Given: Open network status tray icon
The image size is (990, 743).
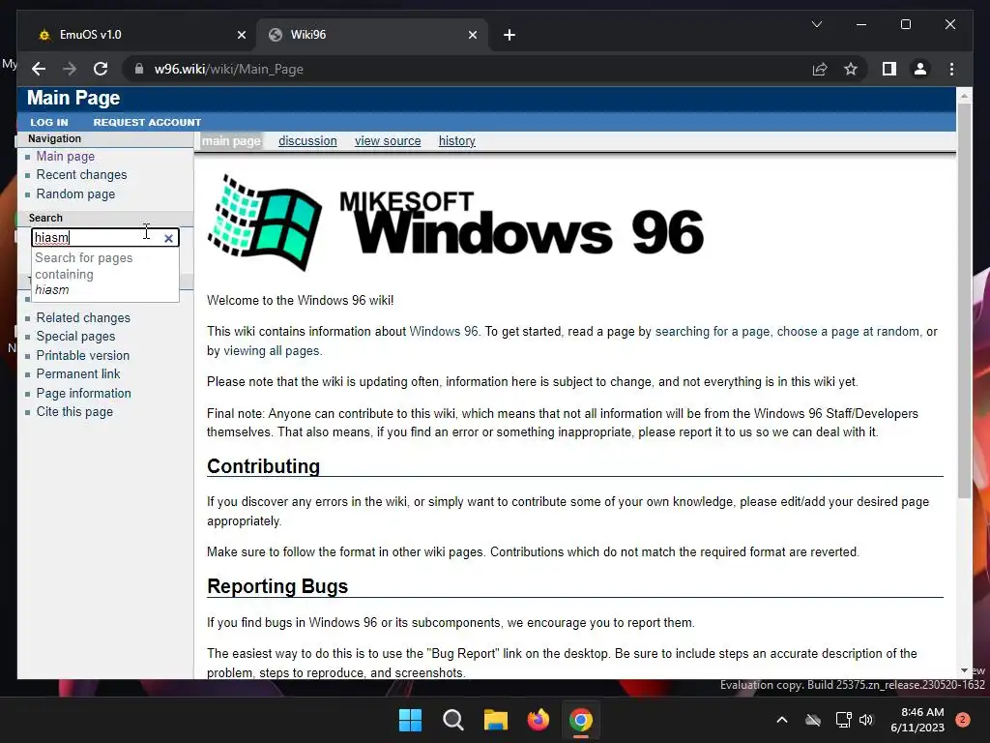Looking at the screenshot, I should (x=843, y=720).
